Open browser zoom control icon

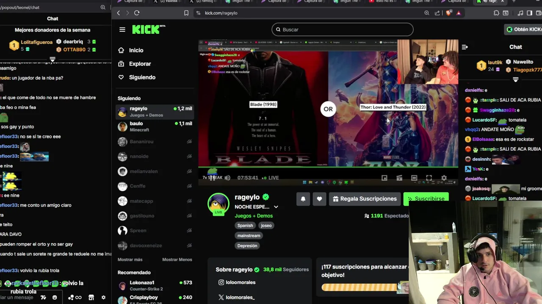click(427, 13)
